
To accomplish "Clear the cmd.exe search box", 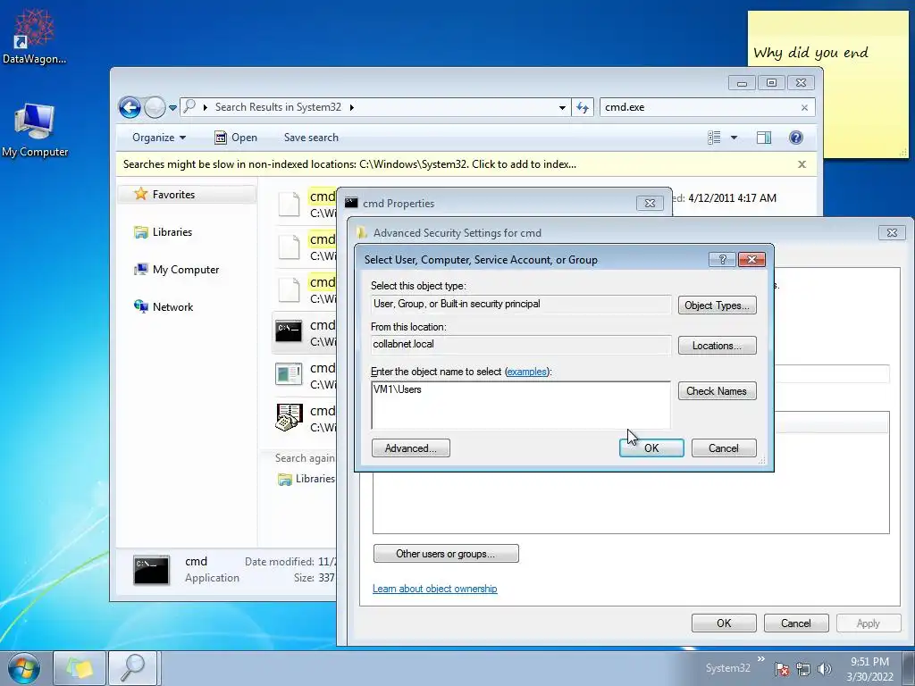I will (805, 107).
